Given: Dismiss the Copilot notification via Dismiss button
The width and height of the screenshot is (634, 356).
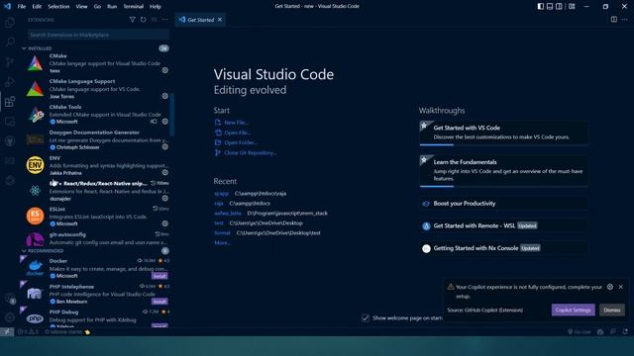Looking at the screenshot, I should pyautogui.click(x=612, y=310).
